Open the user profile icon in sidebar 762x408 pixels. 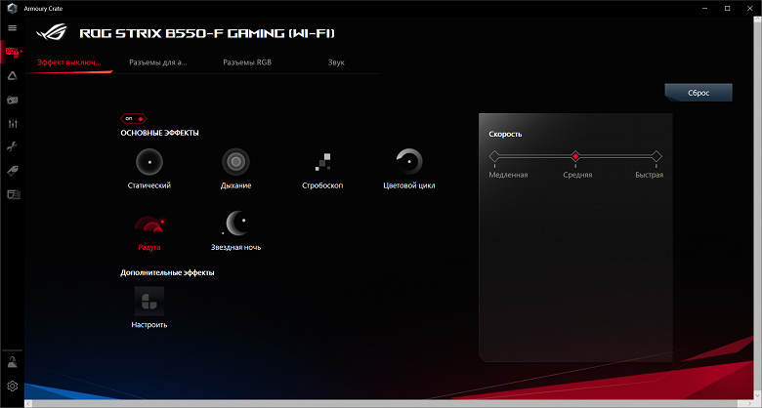tap(13, 362)
